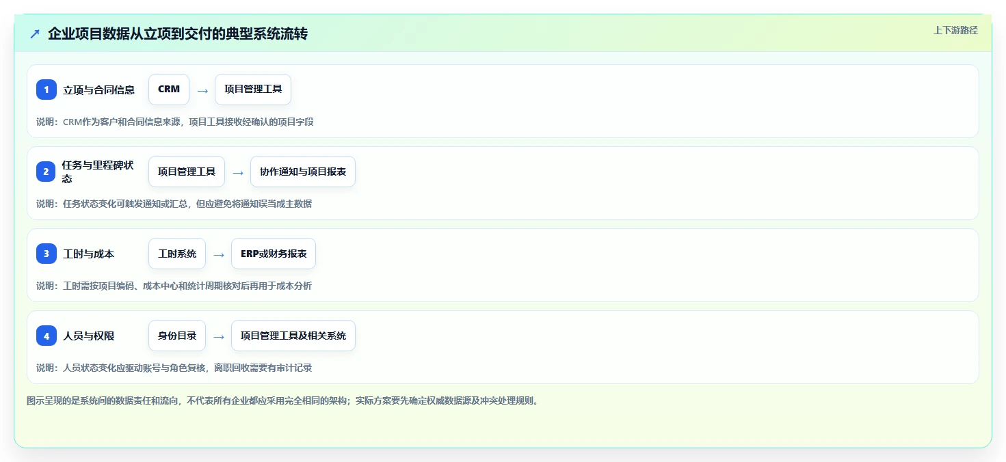Click the note beginning 说明：任务状态变化可触发通知
1006x462 pixels.
pyautogui.click(x=174, y=204)
